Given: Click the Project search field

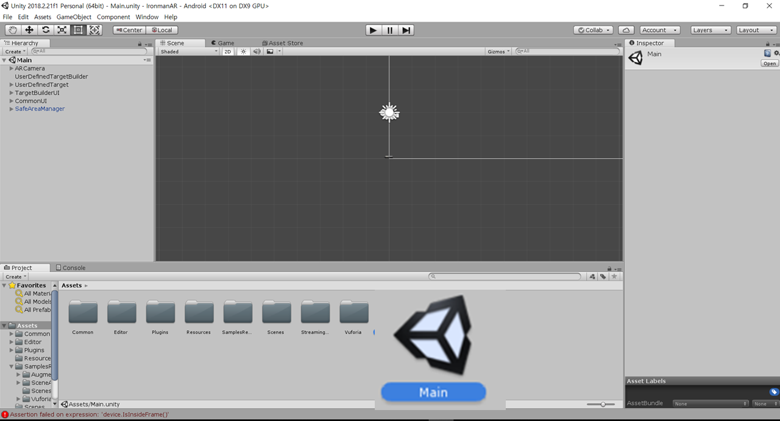Looking at the screenshot, I should pyautogui.click(x=505, y=276).
